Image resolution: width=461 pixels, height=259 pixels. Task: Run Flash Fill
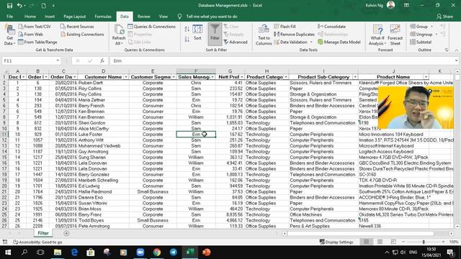click(x=285, y=27)
